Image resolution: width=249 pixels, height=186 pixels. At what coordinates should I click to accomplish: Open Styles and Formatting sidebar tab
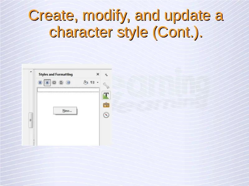click(x=106, y=95)
